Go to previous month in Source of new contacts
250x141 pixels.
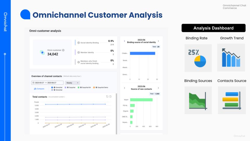pyautogui.click(x=124, y=88)
